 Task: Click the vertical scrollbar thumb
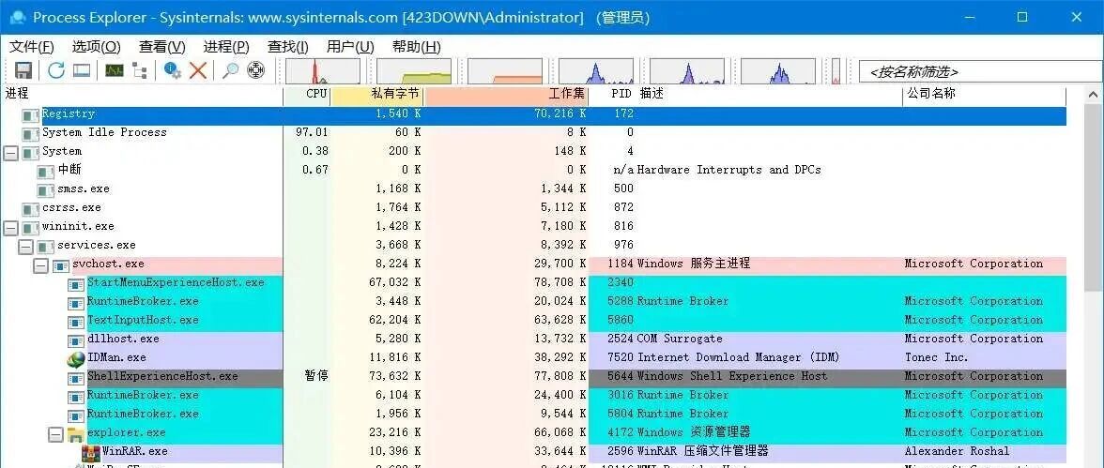pyautogui.click(x=1094, y=199)
